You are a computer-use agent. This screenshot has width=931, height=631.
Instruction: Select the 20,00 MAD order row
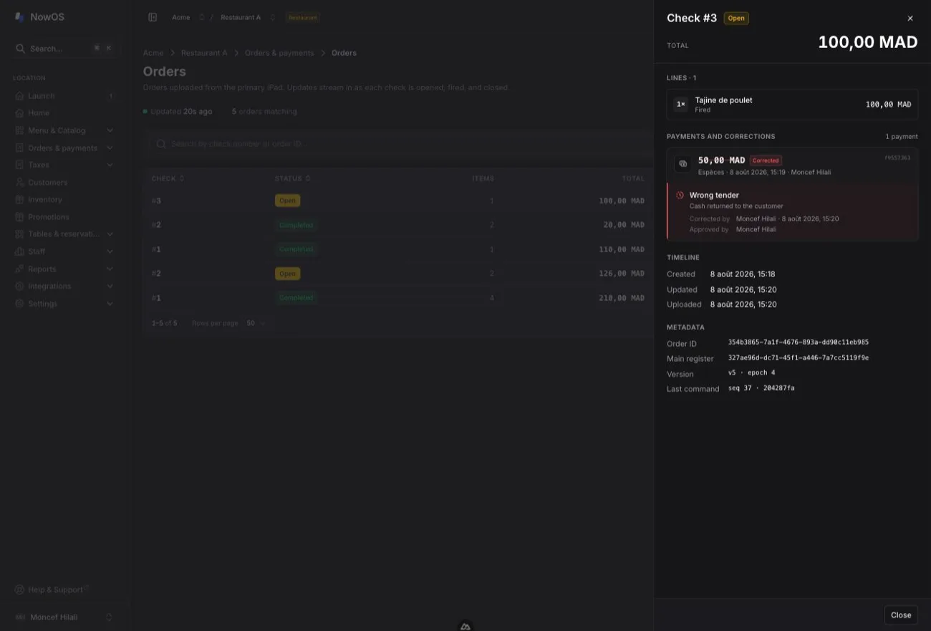tap(398, 225)
